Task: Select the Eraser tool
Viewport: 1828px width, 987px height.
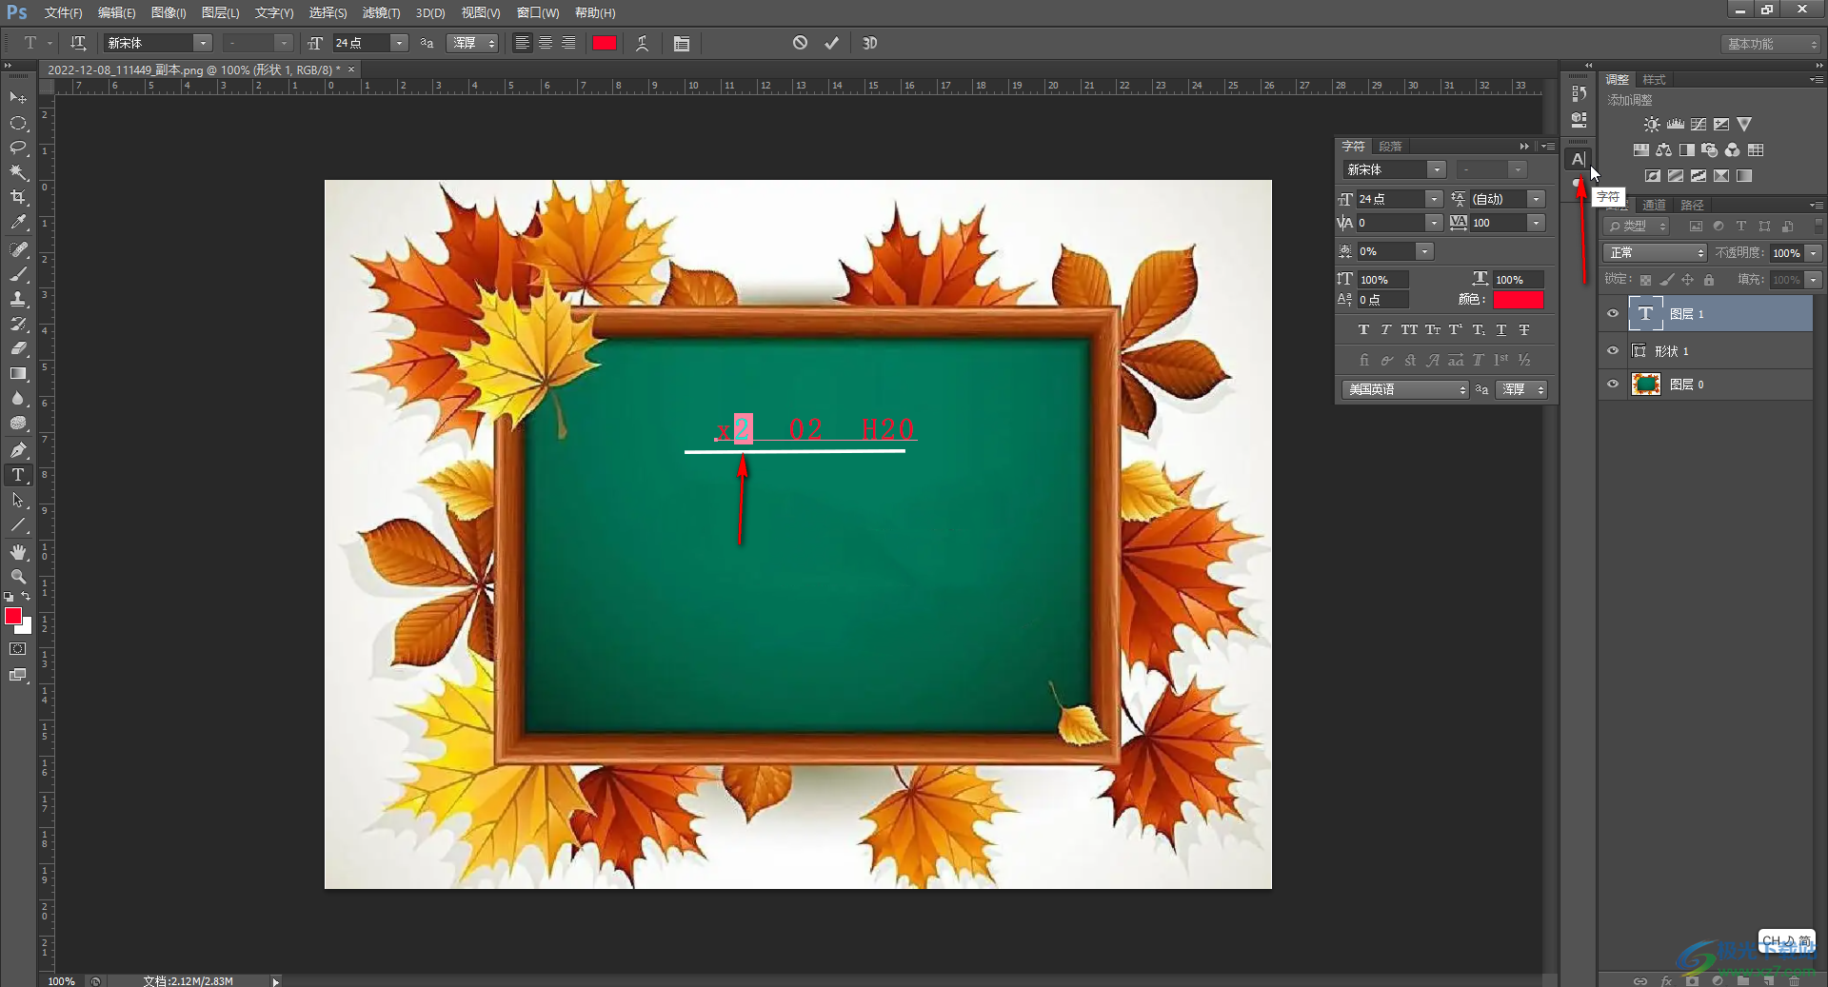Action: point(18,348)
